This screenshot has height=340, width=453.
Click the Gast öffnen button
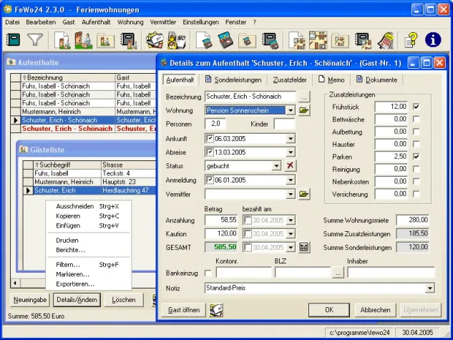coord(184,310)
